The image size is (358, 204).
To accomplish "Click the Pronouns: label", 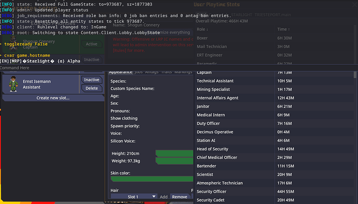I will [x=120, y=111].
